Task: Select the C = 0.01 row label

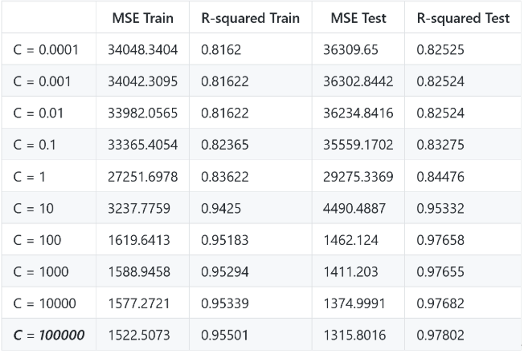Action: pyautogui.click(x=38, y=113)
